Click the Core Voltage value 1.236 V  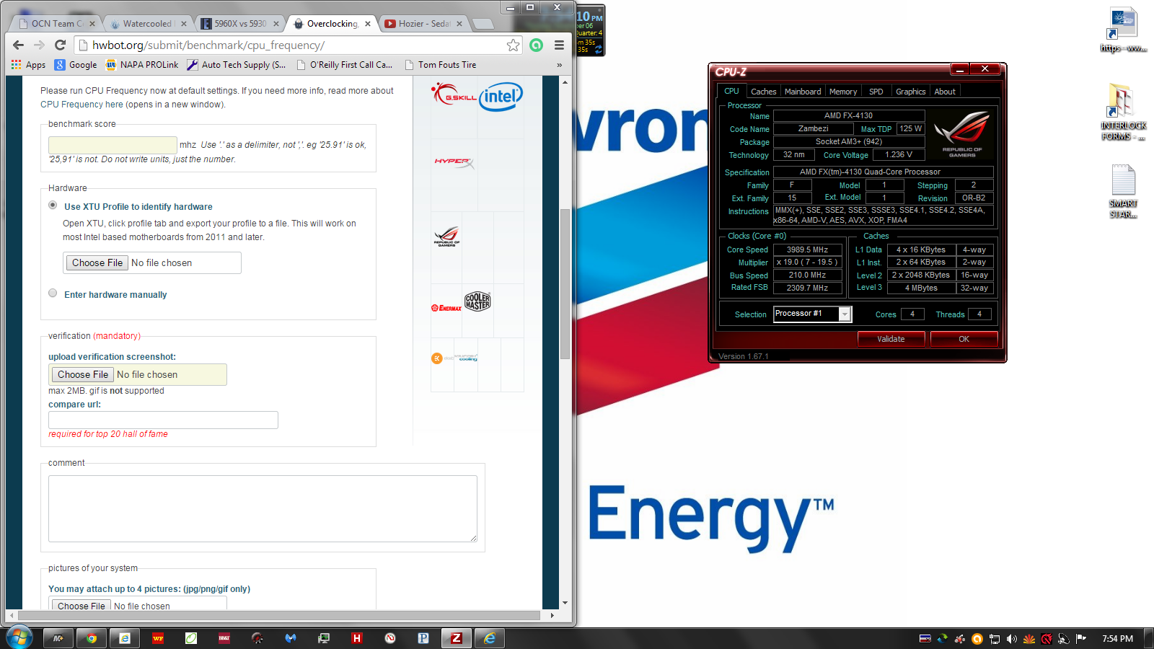(899, 154)
